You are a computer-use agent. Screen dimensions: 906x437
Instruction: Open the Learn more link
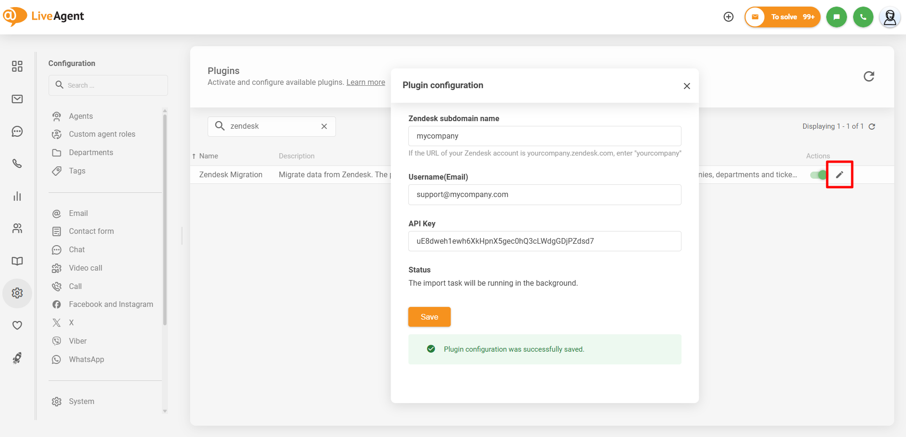(x=365, y=82)
